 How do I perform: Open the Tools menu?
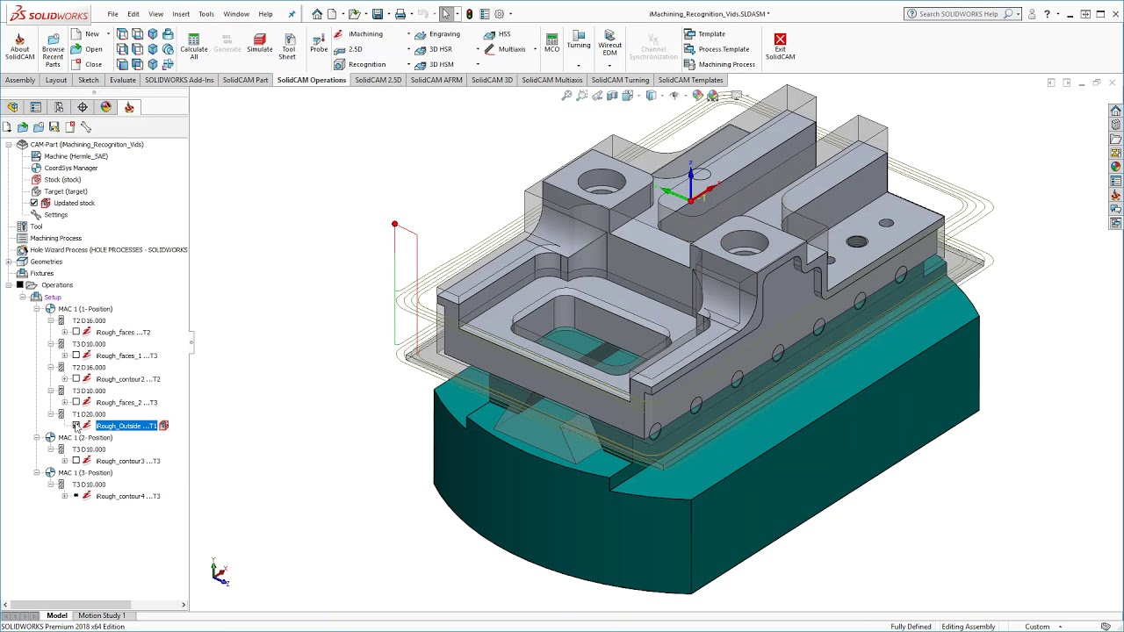tap(206, 14)
